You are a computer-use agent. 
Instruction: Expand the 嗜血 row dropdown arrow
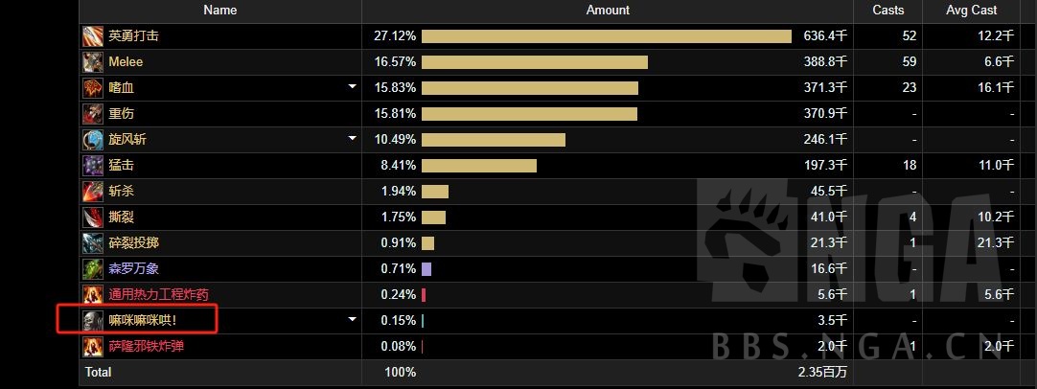[352, 87]
